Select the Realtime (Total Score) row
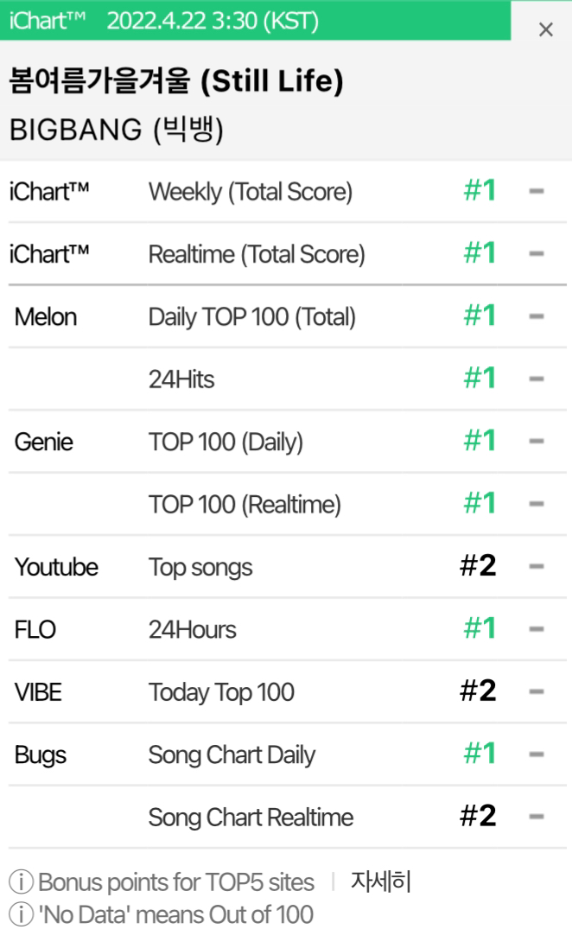Viewport: 572px width, 942px height. tap(287, 254)
